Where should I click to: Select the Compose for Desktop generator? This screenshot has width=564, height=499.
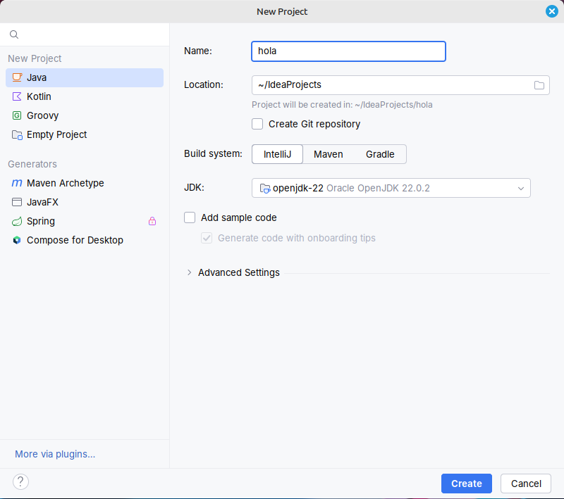(16, 240)
